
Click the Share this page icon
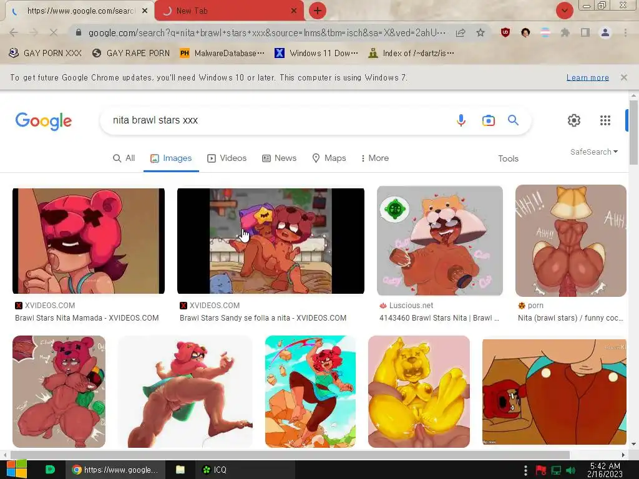[461, 32]
